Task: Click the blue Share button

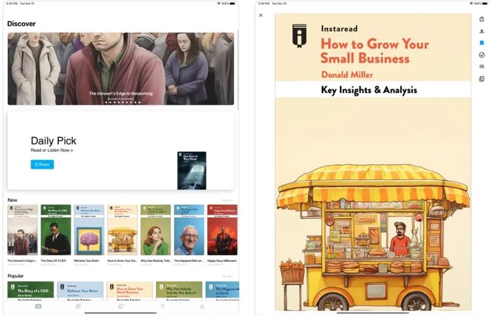Action: pyautogui.click(x=42, y=165)
